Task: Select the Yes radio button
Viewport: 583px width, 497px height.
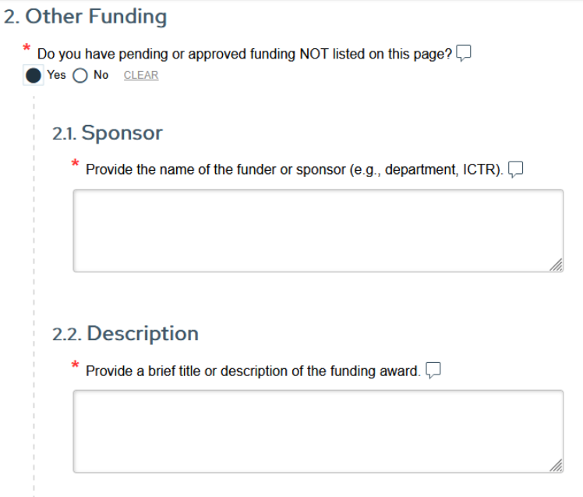Action: click(x=34, y=76)
